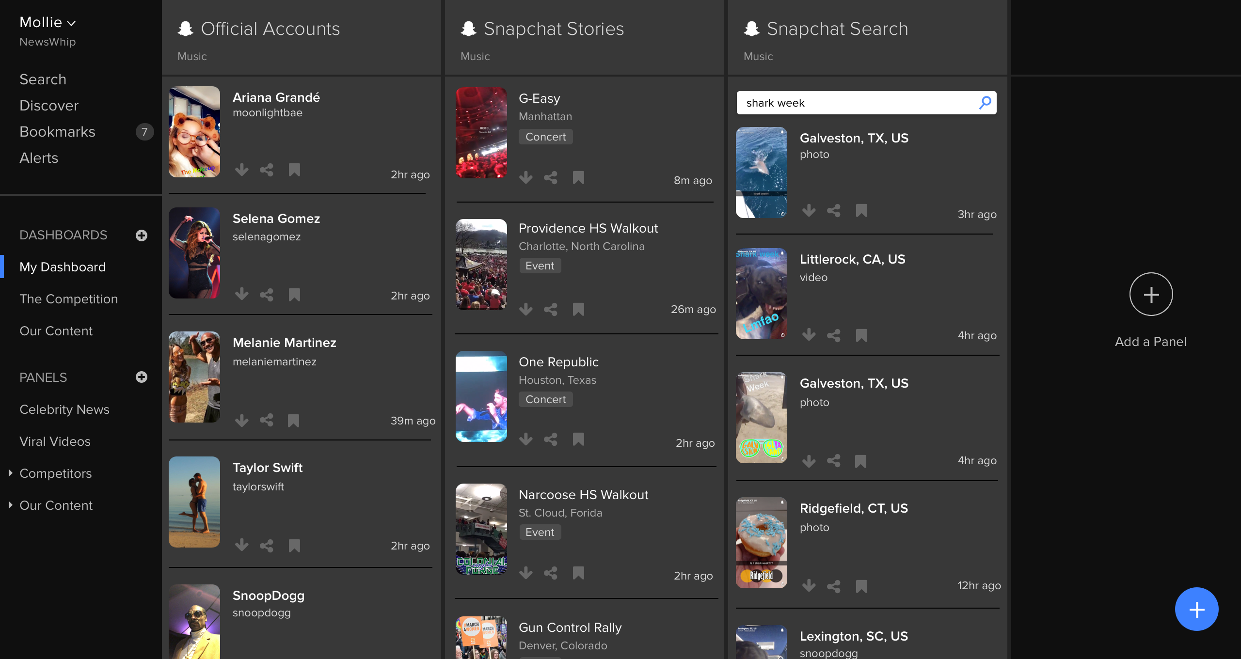The width and height of the screenshot is (1241, 659).
Task: Open the Bookmarks section
Action: coord(57,132)
